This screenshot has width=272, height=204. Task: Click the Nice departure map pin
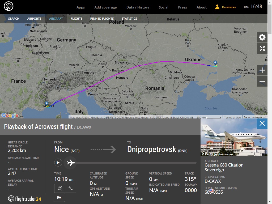pos(47,104)
